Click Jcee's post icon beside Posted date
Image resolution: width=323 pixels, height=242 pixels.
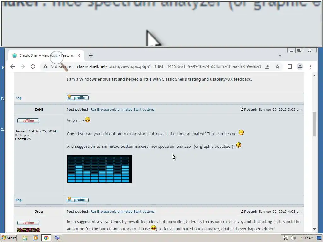pyautogui.click(x=242, y=211)
